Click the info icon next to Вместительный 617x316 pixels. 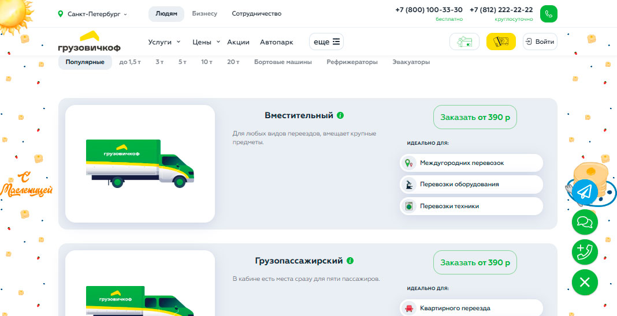340,115
